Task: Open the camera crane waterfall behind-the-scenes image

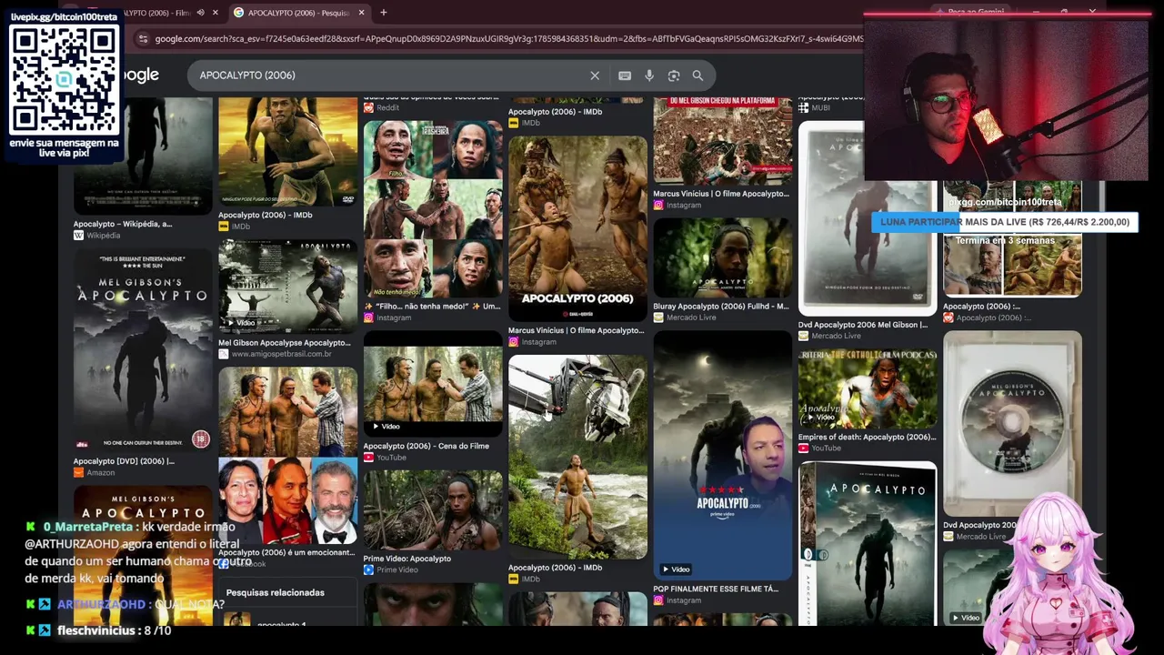Action: tap(577, 457)
